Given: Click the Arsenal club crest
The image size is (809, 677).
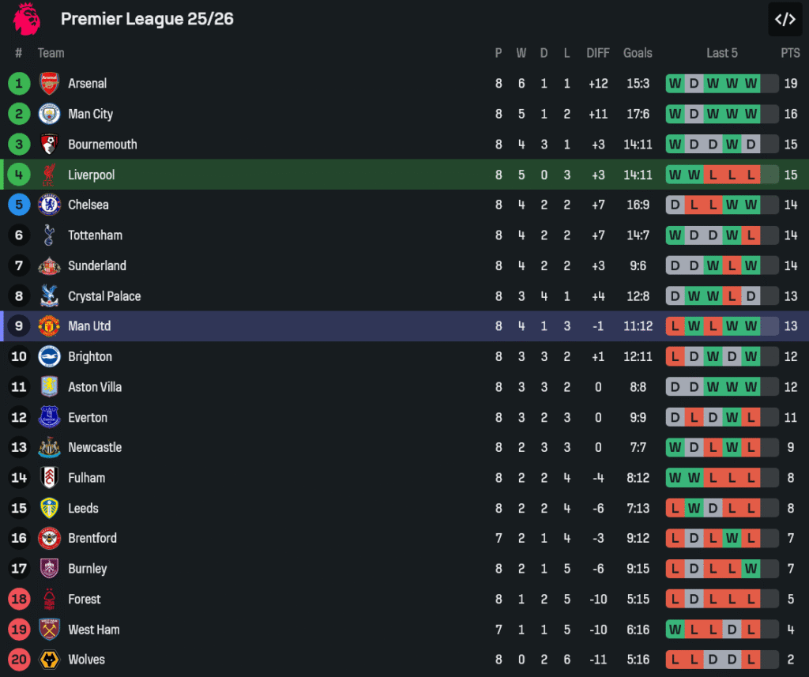Looking at the screenshot, I should 49,84.
